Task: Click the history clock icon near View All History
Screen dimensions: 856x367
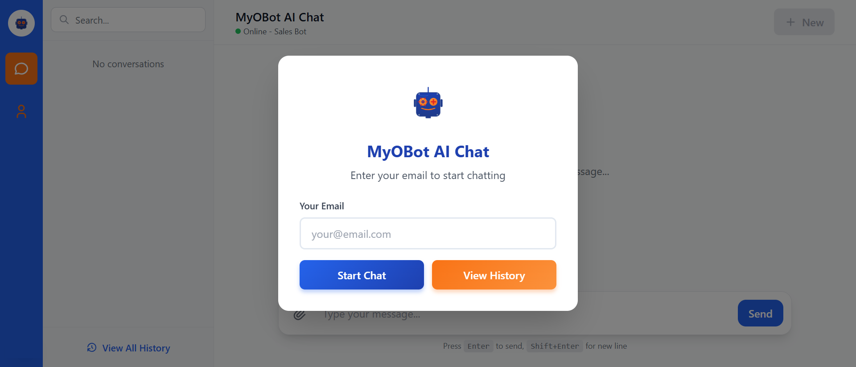Action: 91,348
